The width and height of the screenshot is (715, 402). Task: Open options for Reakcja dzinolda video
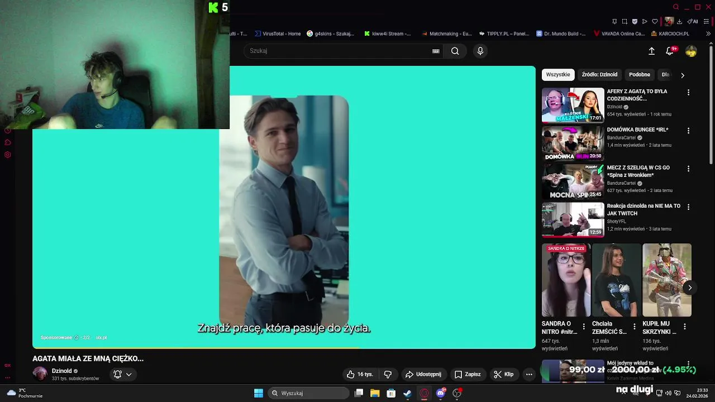(688, 207)
